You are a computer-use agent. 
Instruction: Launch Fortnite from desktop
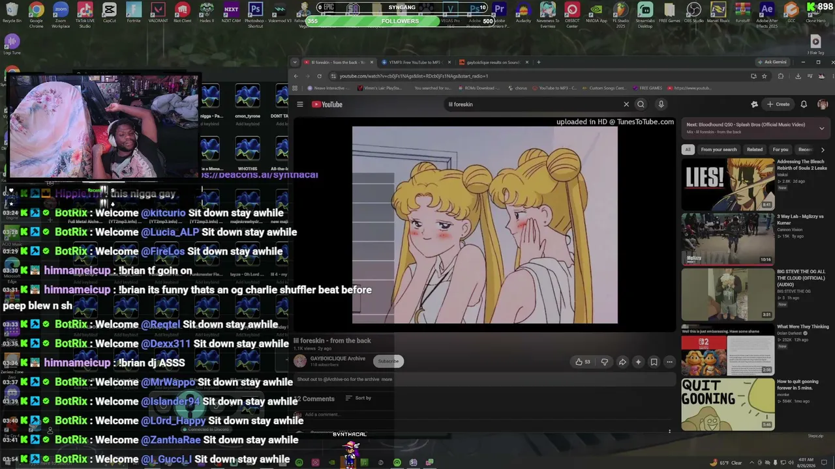pyautogui.click(x=134, y=12)
